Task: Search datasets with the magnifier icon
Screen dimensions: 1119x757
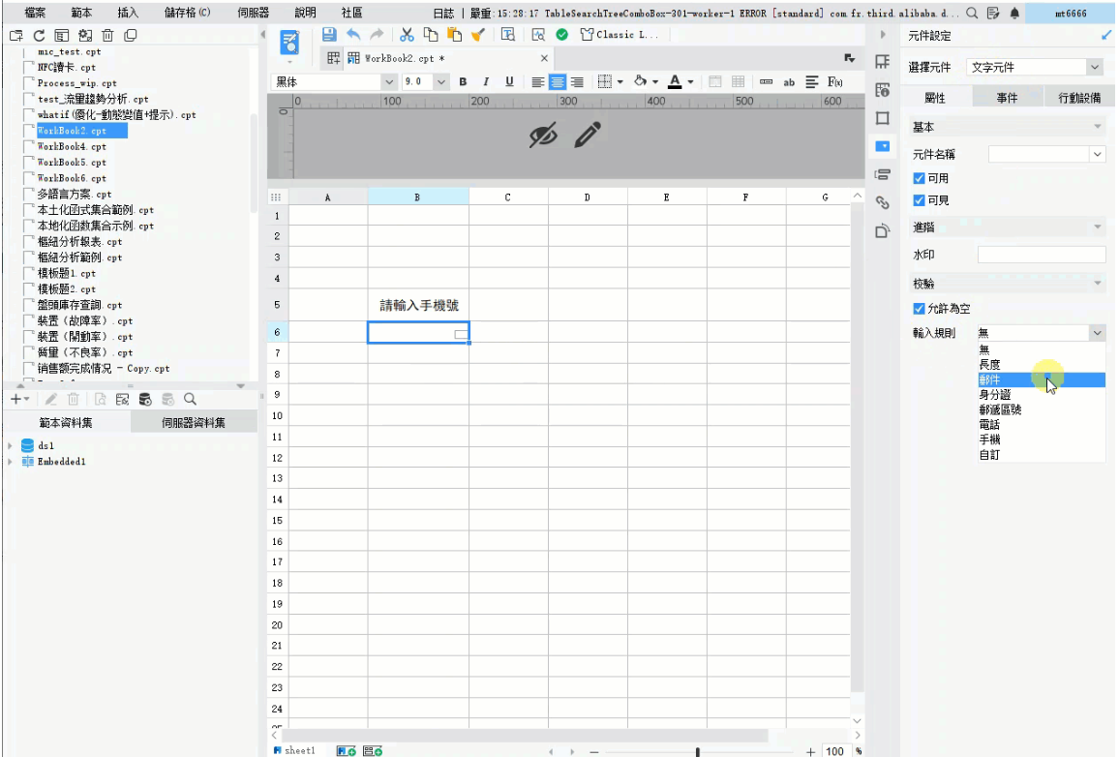Action: 190,399
